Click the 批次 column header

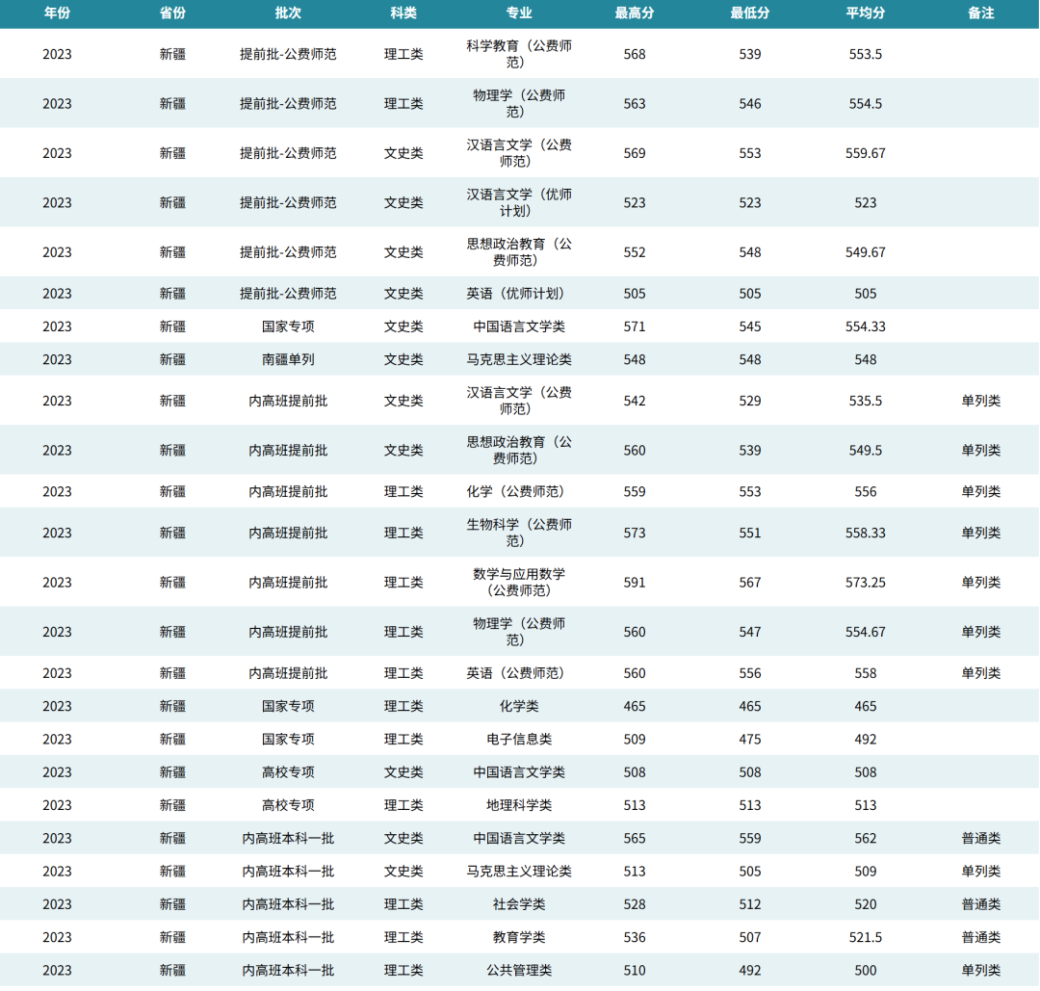pyautogui.click(x=288, y=13)
